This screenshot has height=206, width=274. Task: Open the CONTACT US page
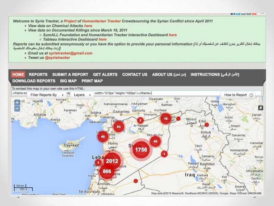coord(135,75)
